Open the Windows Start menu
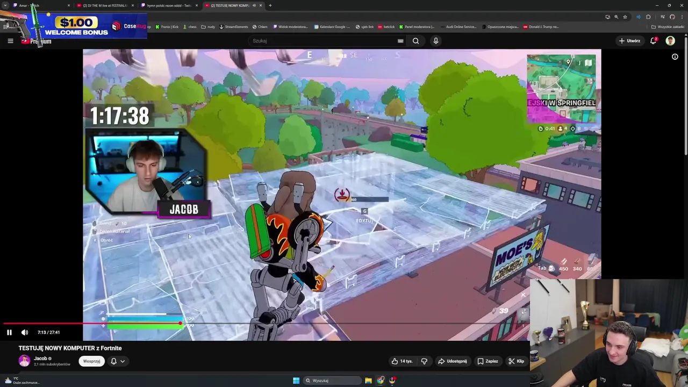This screenshot has height=387, width=688. click(296, 381)
